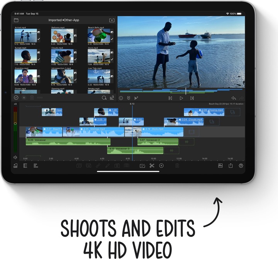This screenshot has height=259, width=278.
Task: Select the 2.27 Beach clip on the main track
Action: click(44, 132)
